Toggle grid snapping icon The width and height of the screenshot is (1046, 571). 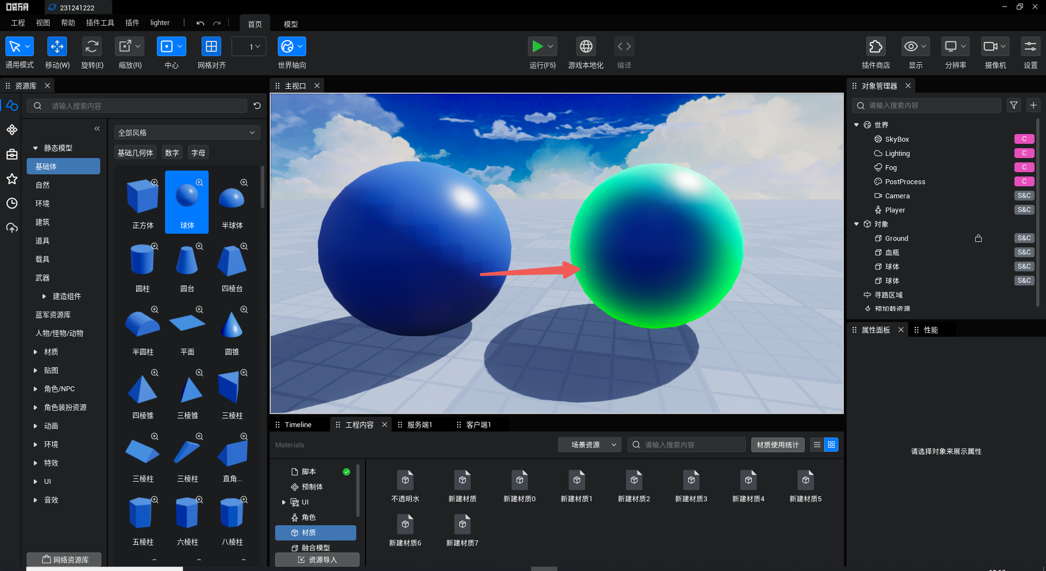211,47
